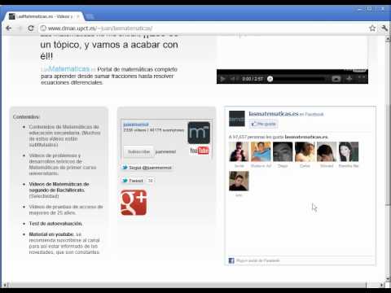
Task: Play the embedded video
Action: (222, 79)
